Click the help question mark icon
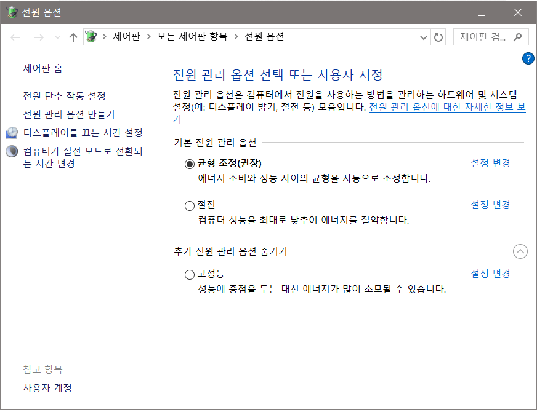 click(528, 58)
